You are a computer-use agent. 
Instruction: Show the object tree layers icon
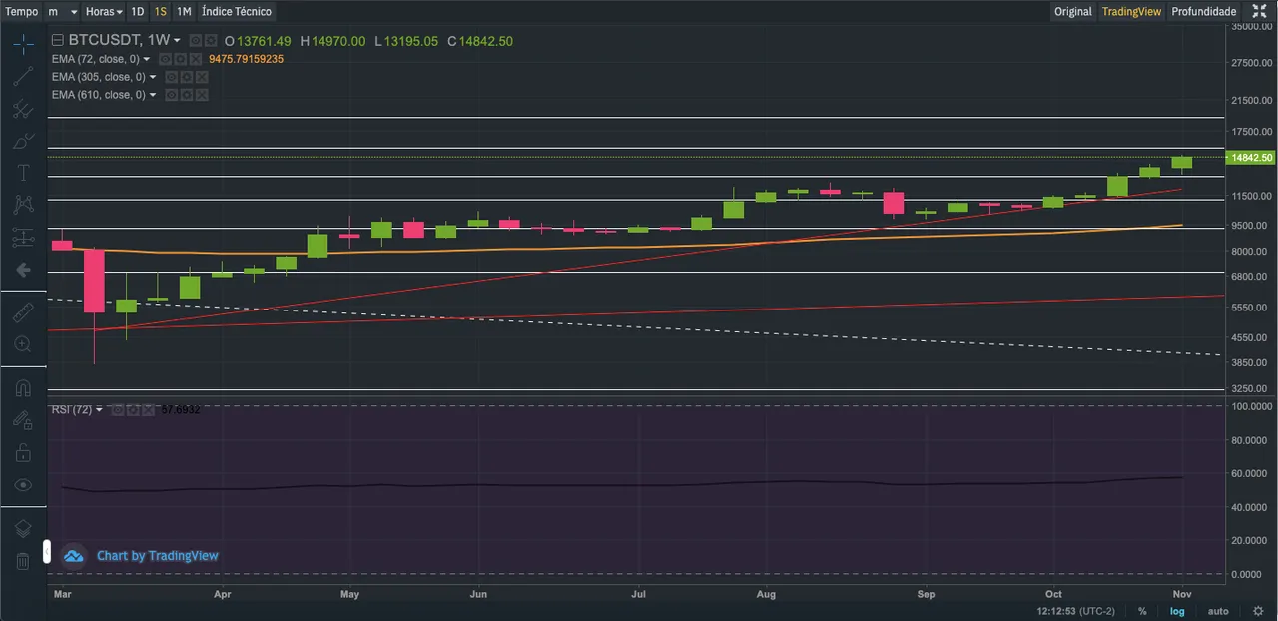tap(23, 528)
